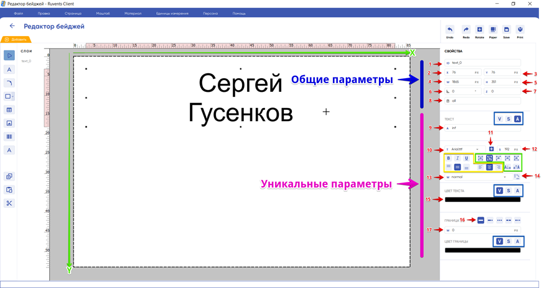Image resolution: width=542 pixels, height=288 pixels.
Task: Open the normal font weight dropdown
Action: [477, 177]
